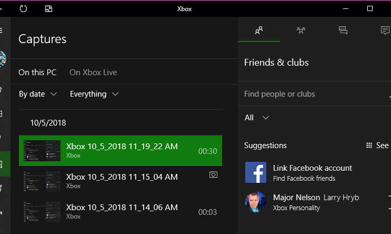This screenshot has width=391, height=234.
Task: Click Major Nelson's profile picture
Action: pos(255,202)
